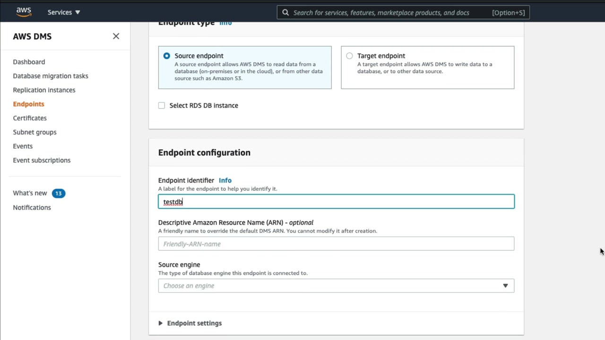Open Event subscriptions link
Image resolution: width=605 pixels, height=340 pixels.
pyautogui.click(x=42, y=160)
